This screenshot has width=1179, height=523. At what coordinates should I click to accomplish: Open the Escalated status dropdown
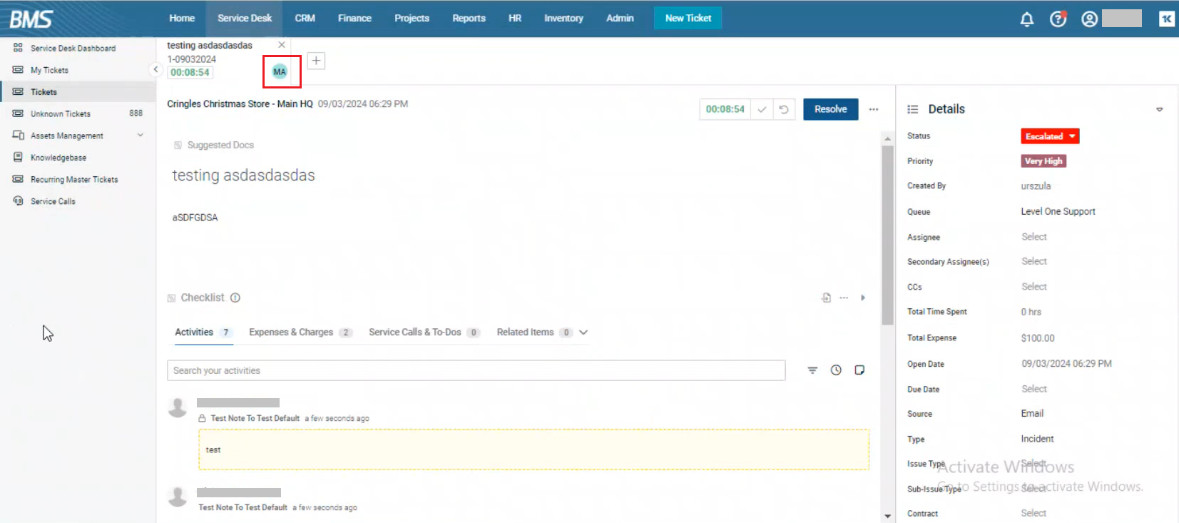click(1049, 136)
